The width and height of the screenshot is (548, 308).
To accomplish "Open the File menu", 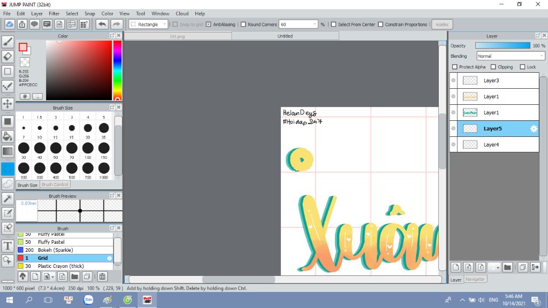I will pyautogui.click(x=6, y=13).
